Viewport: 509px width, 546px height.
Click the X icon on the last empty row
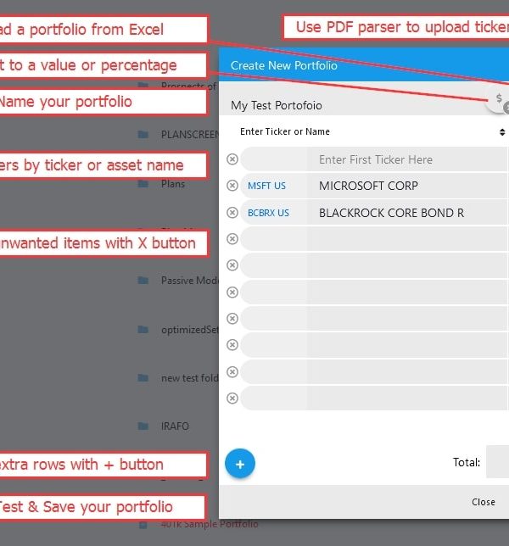click(232, 398)
